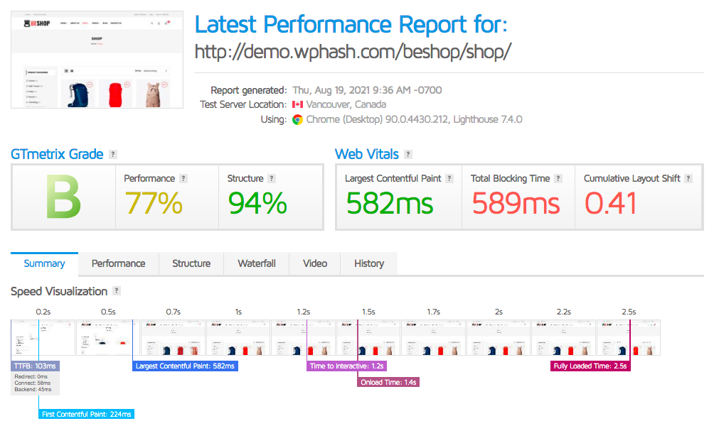Switch to the Performance tab
714x426 pixels.
coord(118,263)
